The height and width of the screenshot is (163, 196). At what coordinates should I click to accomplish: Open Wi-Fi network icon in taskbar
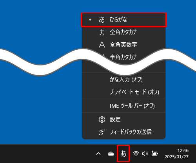point(136,154)
